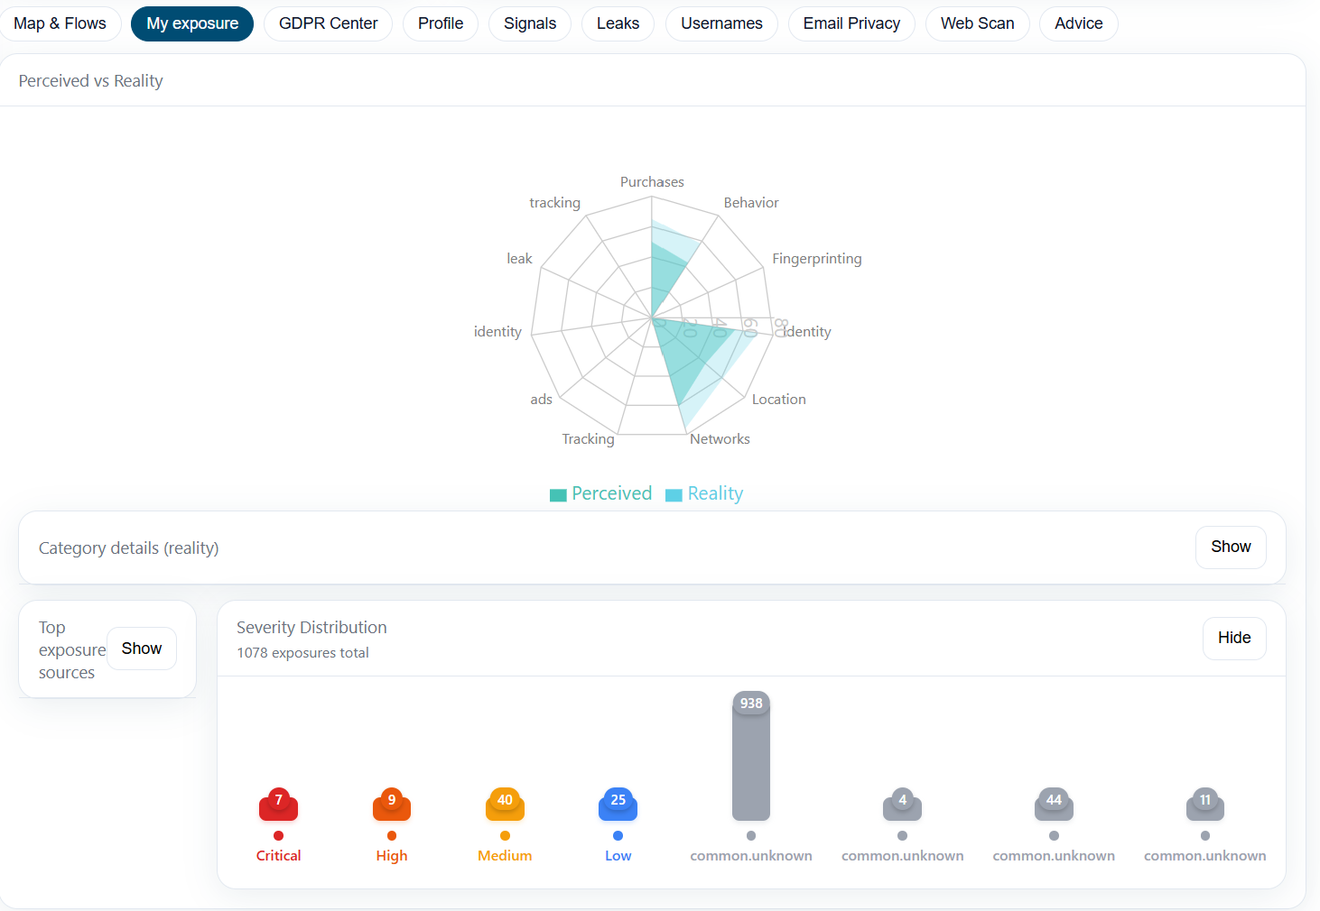The width and height of the screenshot is (1320, 911).
Task: Hide the Severity Distribution panel
Action: (1233, 638)
